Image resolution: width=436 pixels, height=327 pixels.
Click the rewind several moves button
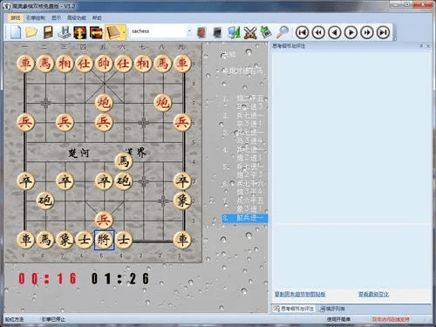click(318, 32)
